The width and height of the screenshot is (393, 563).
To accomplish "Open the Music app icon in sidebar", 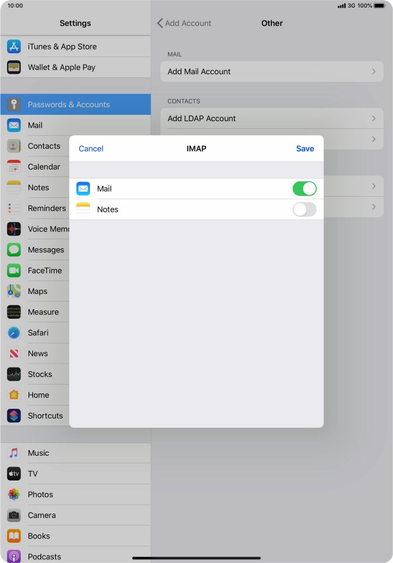I will coord(14,453).
